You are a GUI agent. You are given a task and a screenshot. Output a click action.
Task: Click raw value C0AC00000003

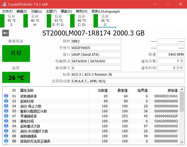pyautogui.click(x=166, y=121)
